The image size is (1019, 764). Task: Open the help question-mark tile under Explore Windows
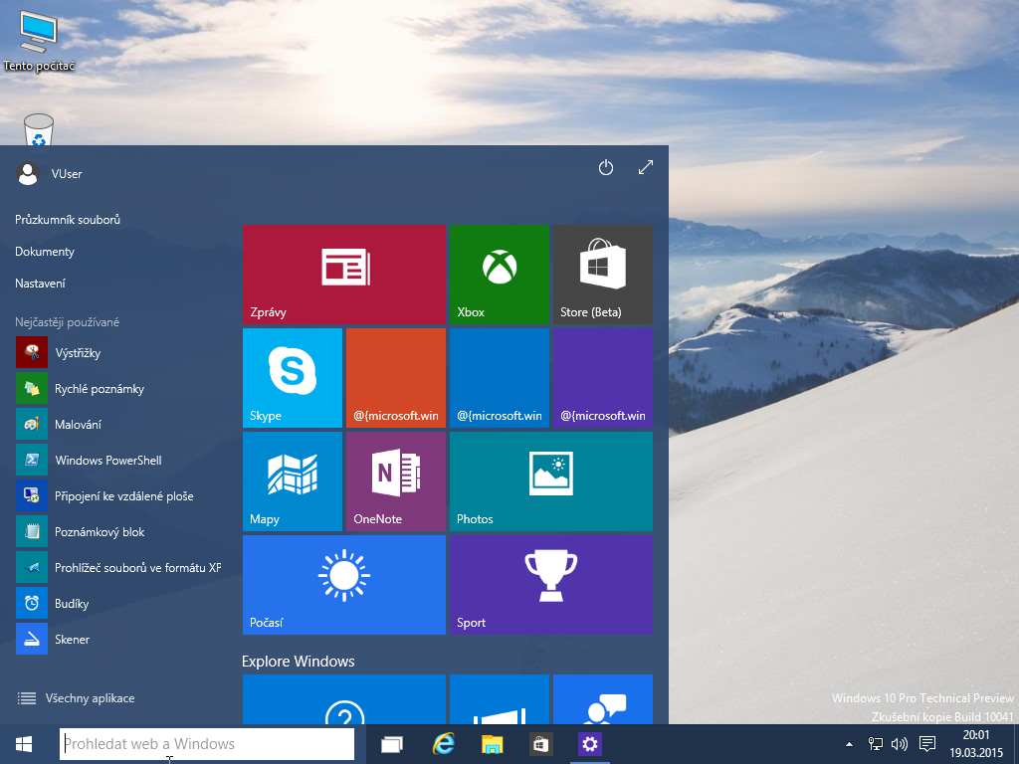(x=343, y=699)
